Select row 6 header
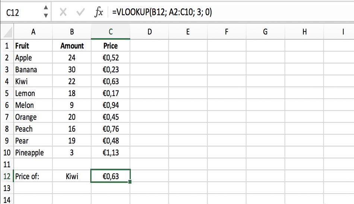Viewport: 354px width, 204px height. (7, 105)
